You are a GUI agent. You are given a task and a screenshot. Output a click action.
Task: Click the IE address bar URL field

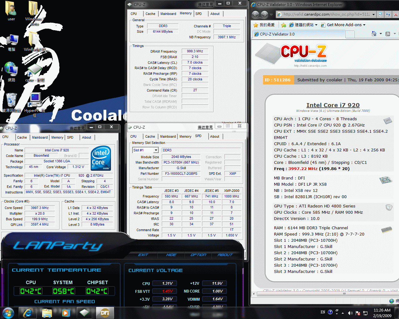tap(326, 14)
